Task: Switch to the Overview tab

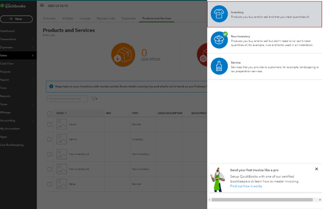Action: click(49, 18)
